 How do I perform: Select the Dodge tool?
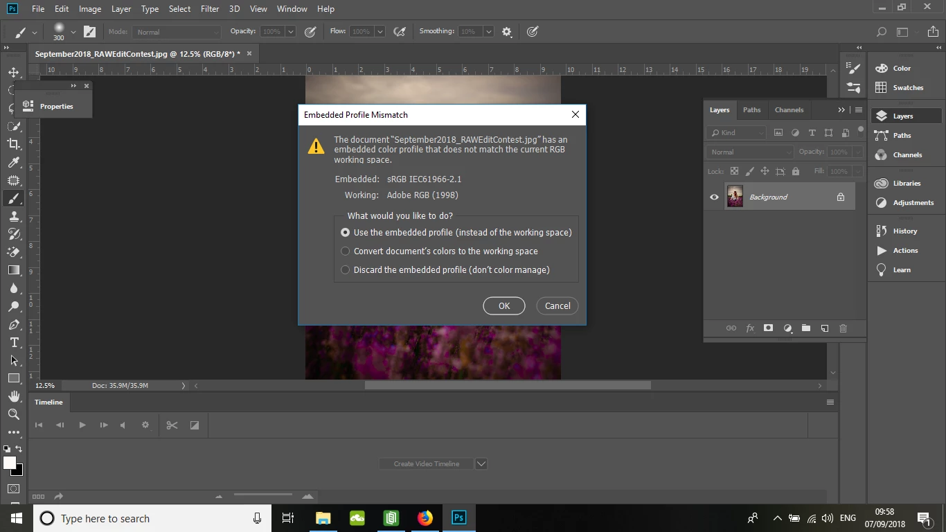click(14, 306)
